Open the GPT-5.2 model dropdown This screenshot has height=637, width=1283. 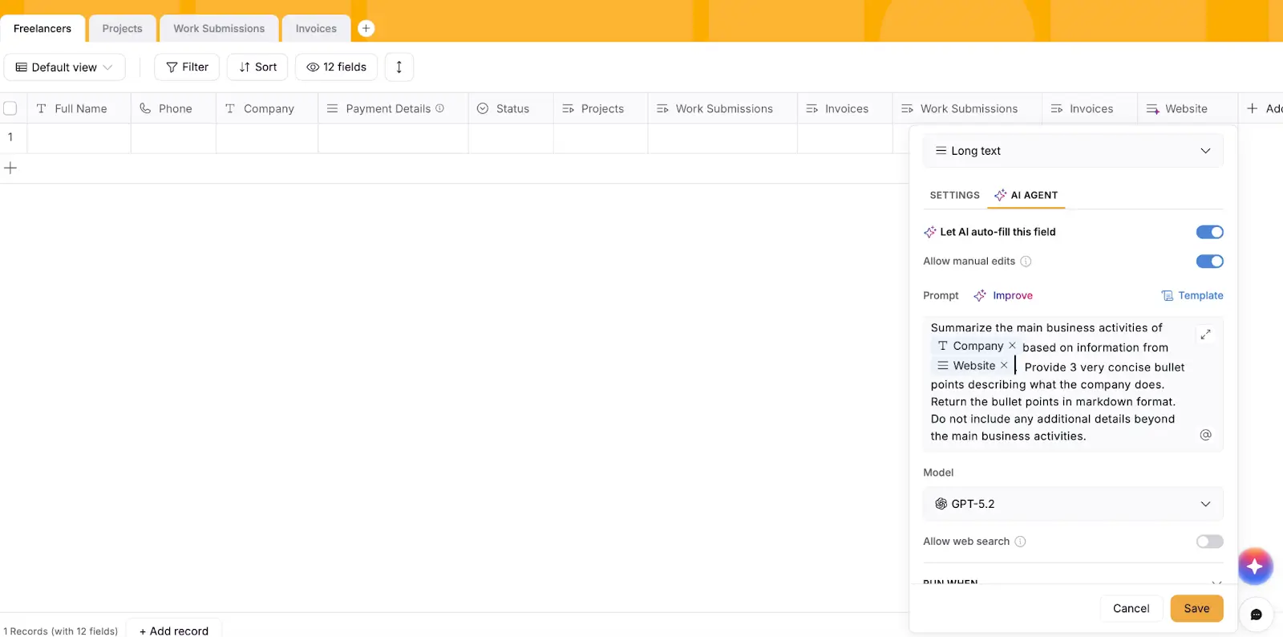tap(1073, 504)
